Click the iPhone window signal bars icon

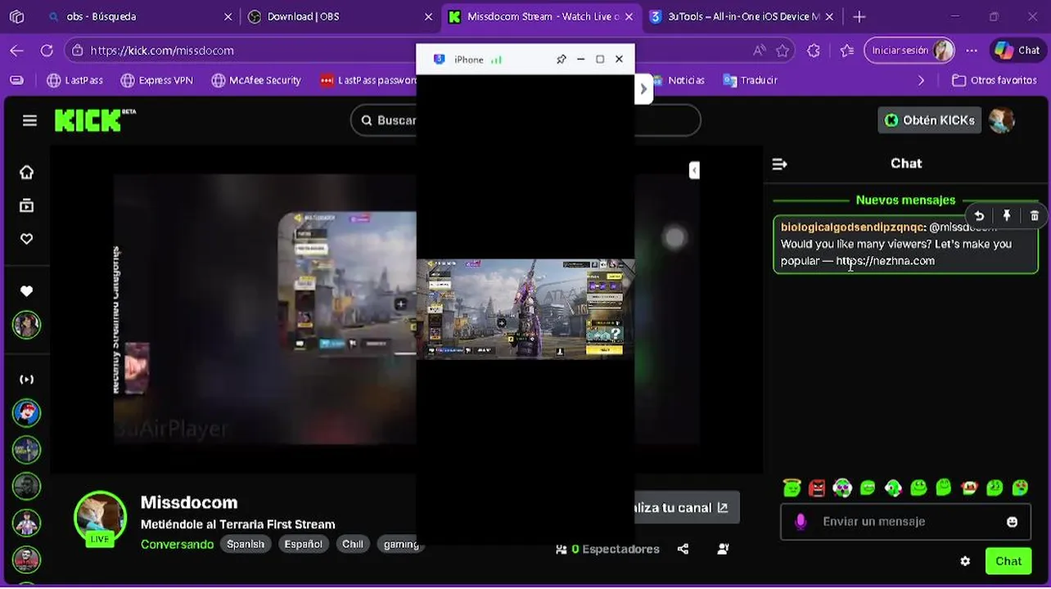pos(497,60)
